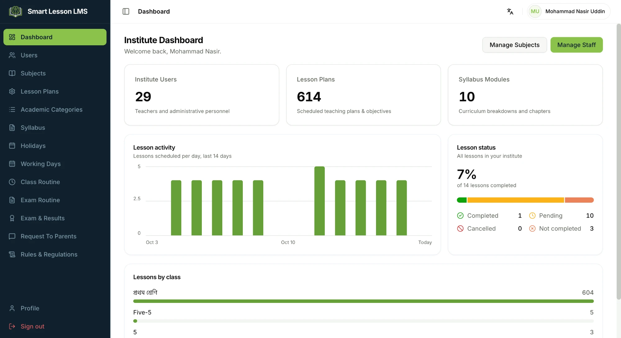Click the Lesson Plans gear icon
The height and width of the screenshot is (338, 621).
point(12,92)
